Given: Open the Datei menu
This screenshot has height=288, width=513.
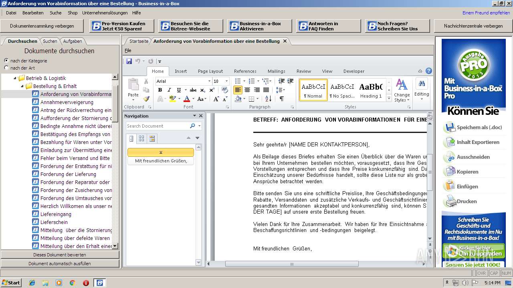Looking at the screenshot, I should point(11,13).
